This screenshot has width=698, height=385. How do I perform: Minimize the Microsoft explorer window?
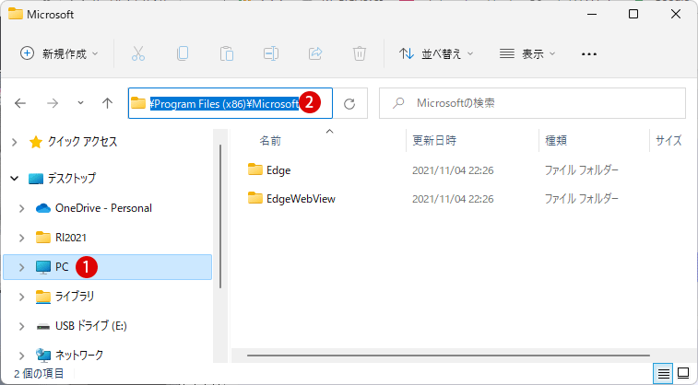coord(592,14)
